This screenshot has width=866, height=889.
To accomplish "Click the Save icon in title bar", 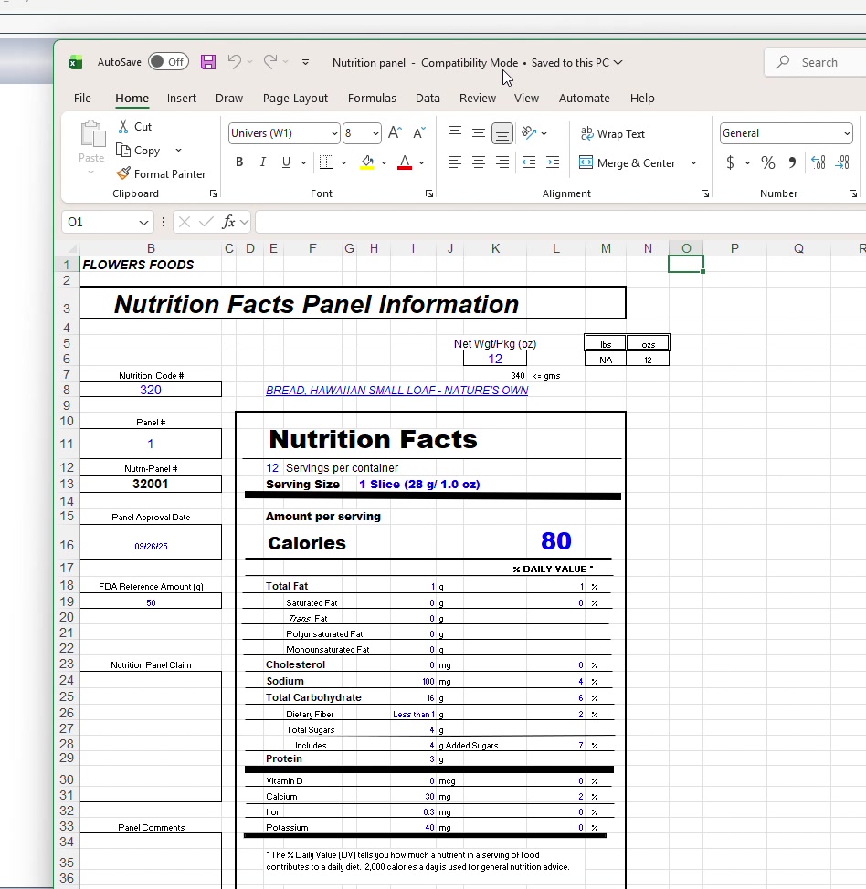I will point(208,62).
